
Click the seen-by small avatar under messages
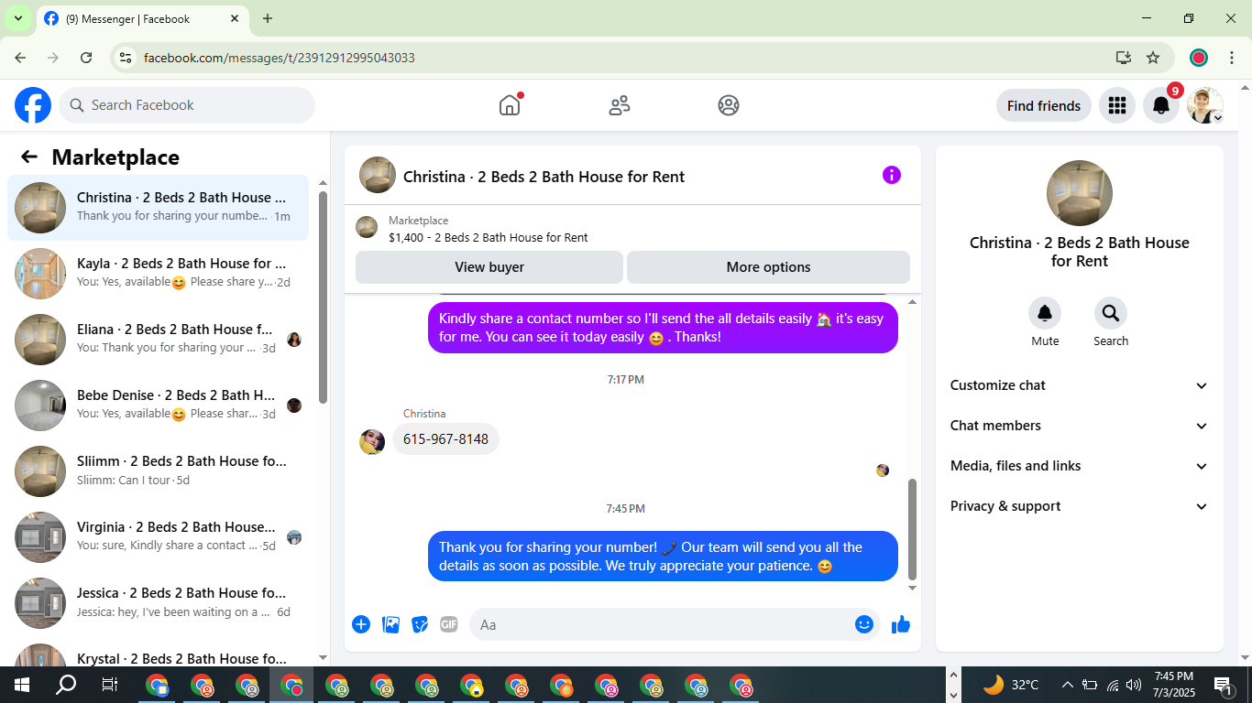(x=883, y=470)
